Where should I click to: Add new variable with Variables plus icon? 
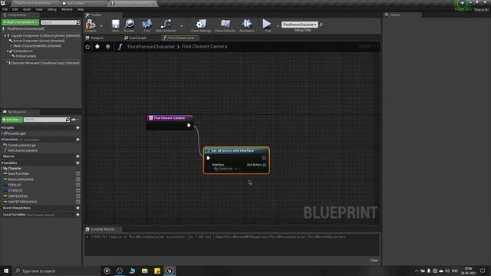coord(77,163)
